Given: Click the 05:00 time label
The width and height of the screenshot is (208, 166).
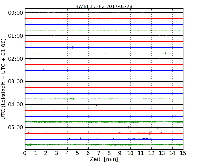Looking at the screenshot, I should [x=16, y=127].
